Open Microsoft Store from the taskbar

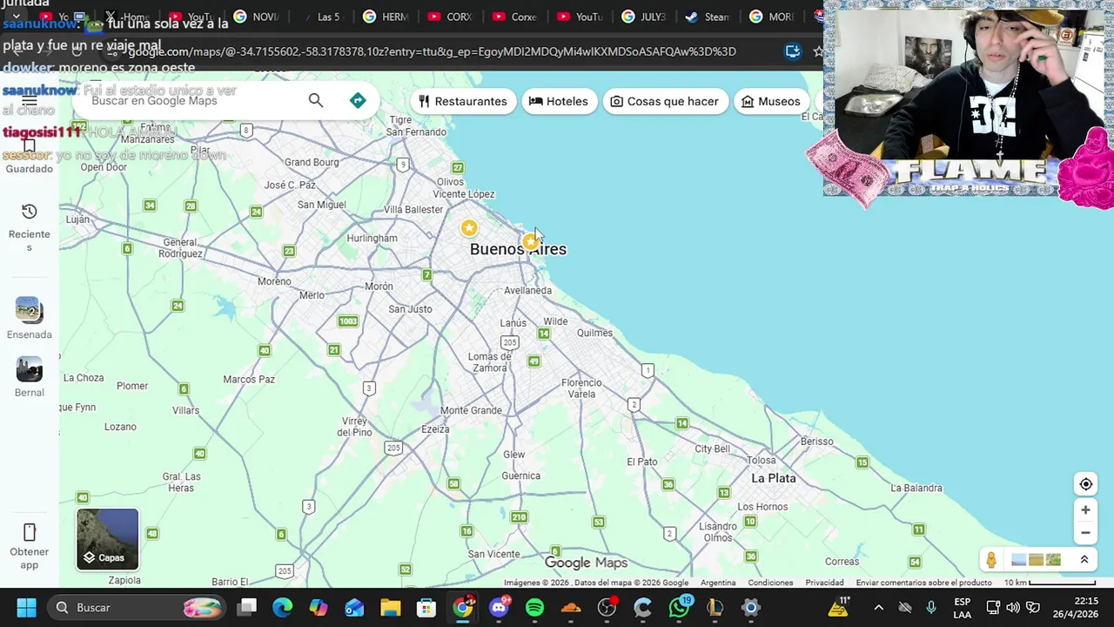click(426, 608)
